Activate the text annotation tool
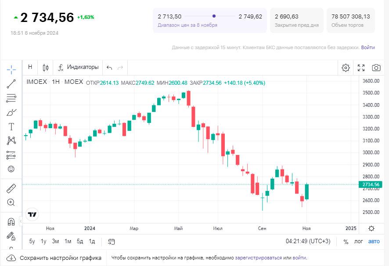Screen dimensions: 389x266 point(11,126)
